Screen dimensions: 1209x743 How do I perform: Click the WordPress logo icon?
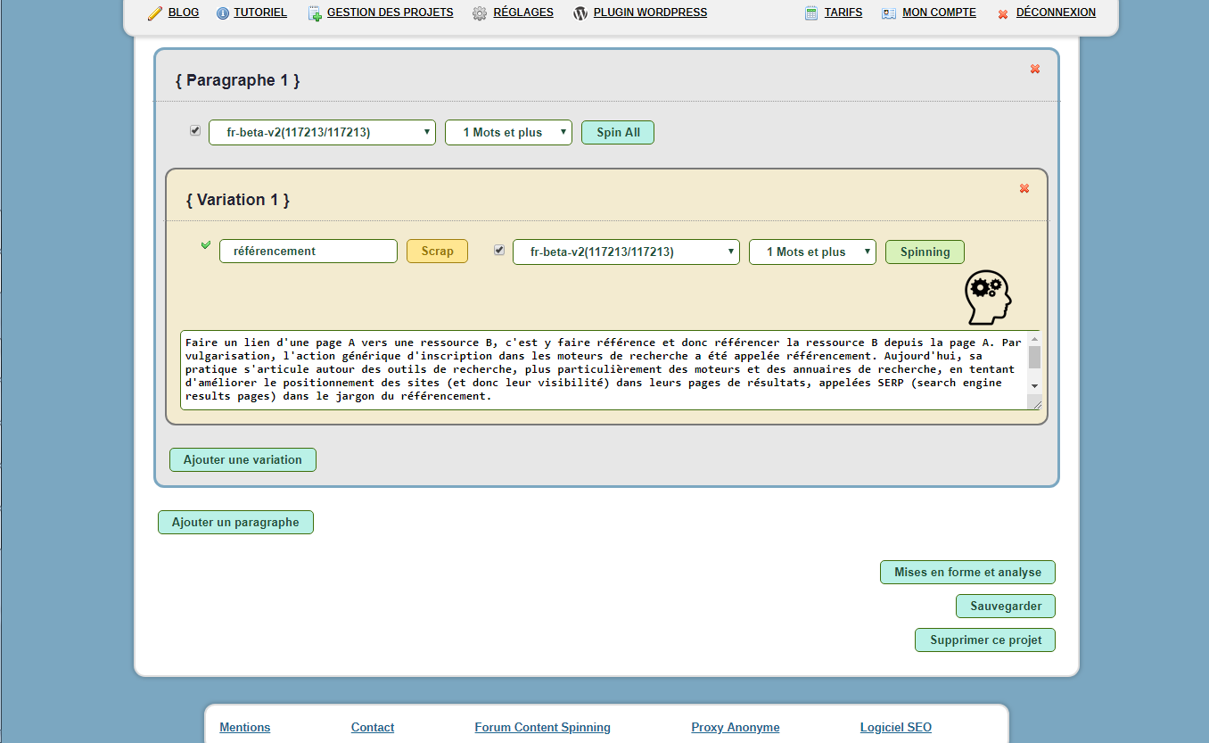pos(580,13)
